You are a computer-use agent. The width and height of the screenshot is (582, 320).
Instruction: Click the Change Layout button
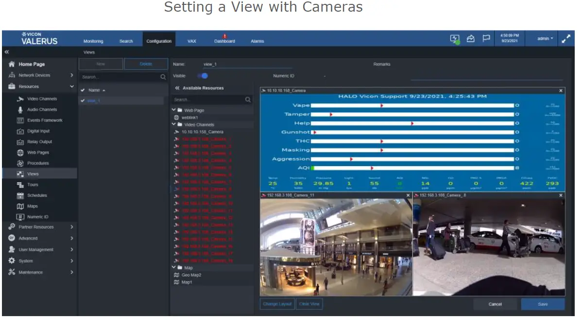277,304
